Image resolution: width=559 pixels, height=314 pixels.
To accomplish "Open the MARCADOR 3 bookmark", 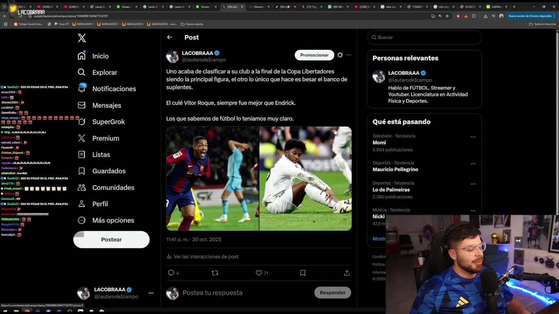I will (133, 24).
